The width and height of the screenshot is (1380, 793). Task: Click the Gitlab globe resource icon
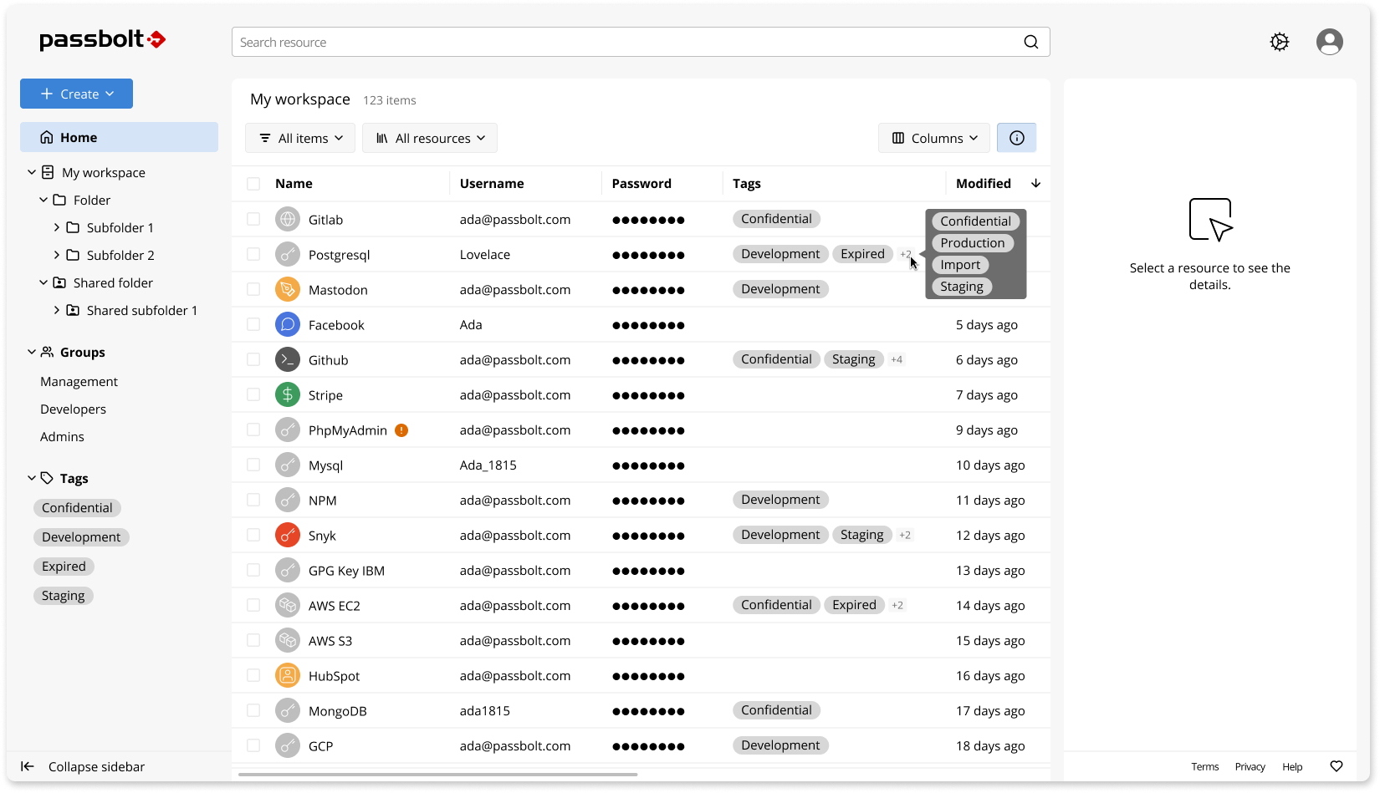pyautogui.click(x=288, y=220)
